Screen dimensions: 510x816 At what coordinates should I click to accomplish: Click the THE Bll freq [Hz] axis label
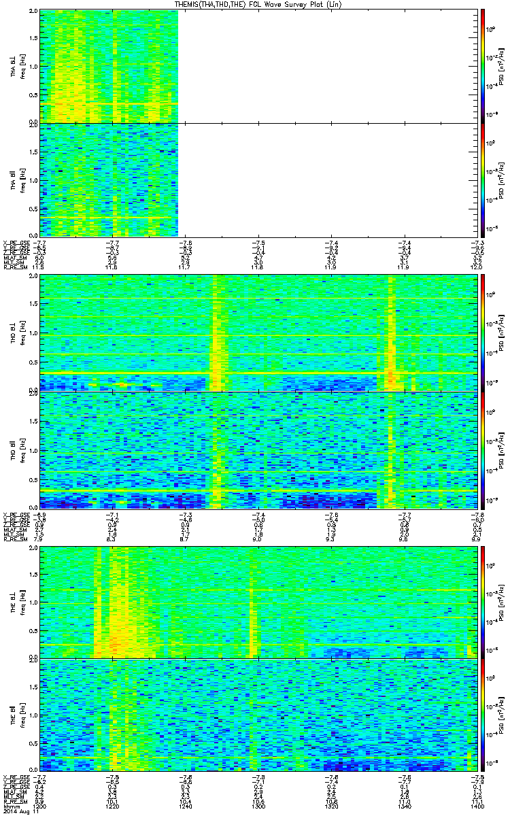coord(22,715)
